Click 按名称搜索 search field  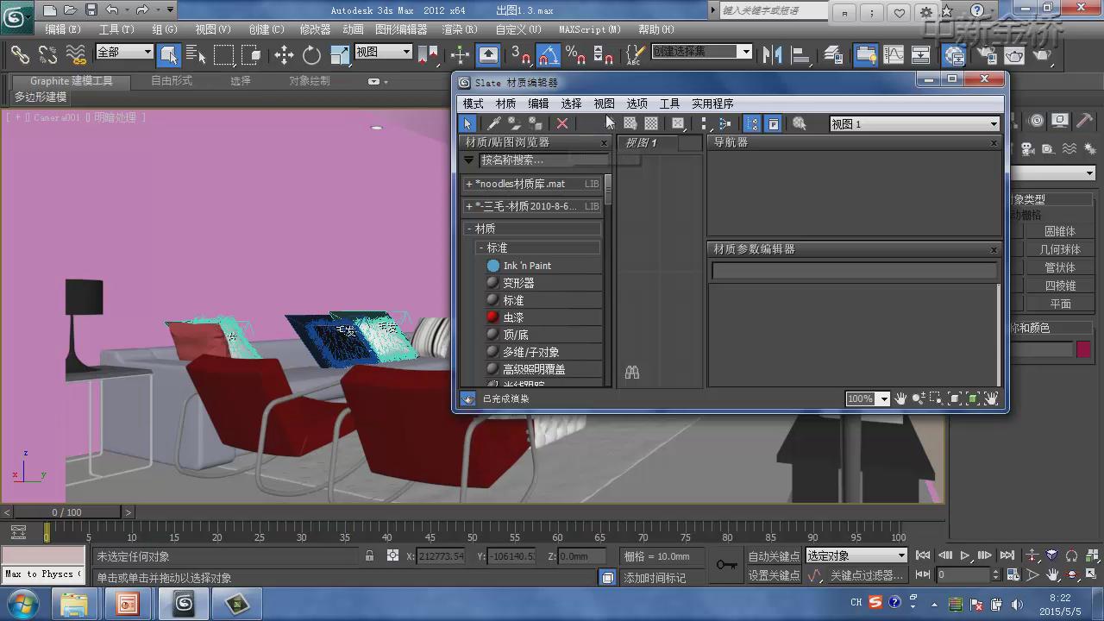[x=545, y=160]
